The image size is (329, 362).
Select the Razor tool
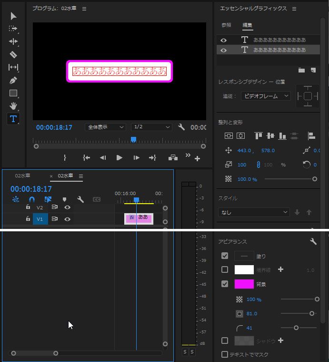(x=13, y=54)
